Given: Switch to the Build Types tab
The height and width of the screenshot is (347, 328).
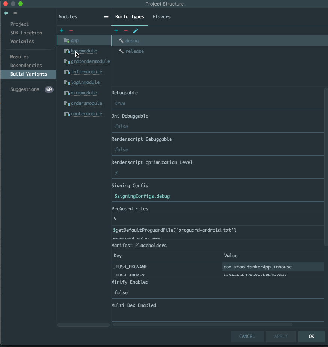Looking at the screenshot, I should pyautogui.click(x=130, y=17).
